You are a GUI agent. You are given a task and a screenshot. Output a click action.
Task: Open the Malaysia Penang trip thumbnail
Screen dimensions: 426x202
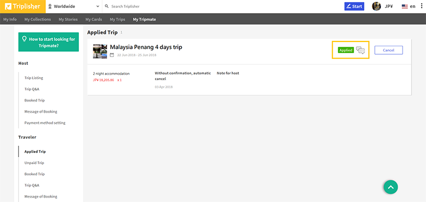pyautogui.click(x=100, y=51)
